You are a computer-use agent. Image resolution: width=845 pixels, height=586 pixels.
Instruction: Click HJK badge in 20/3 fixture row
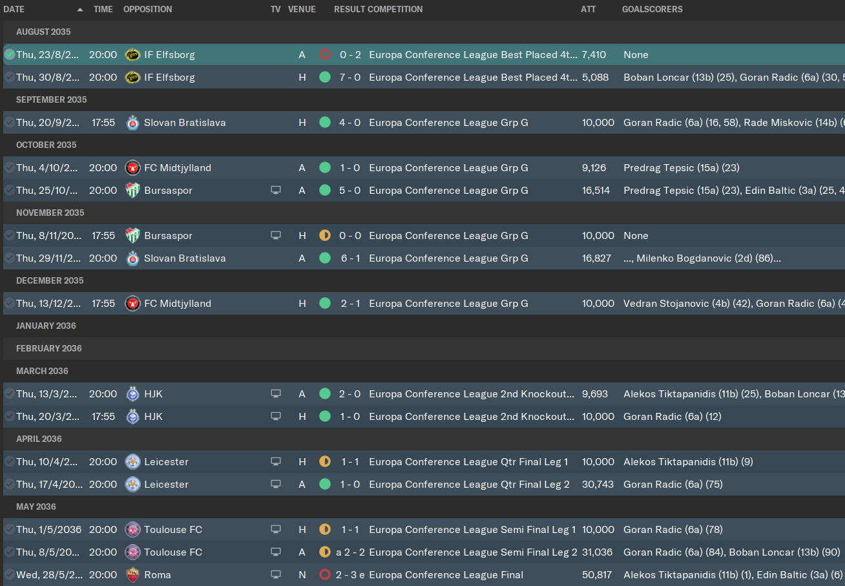point(132,417)
